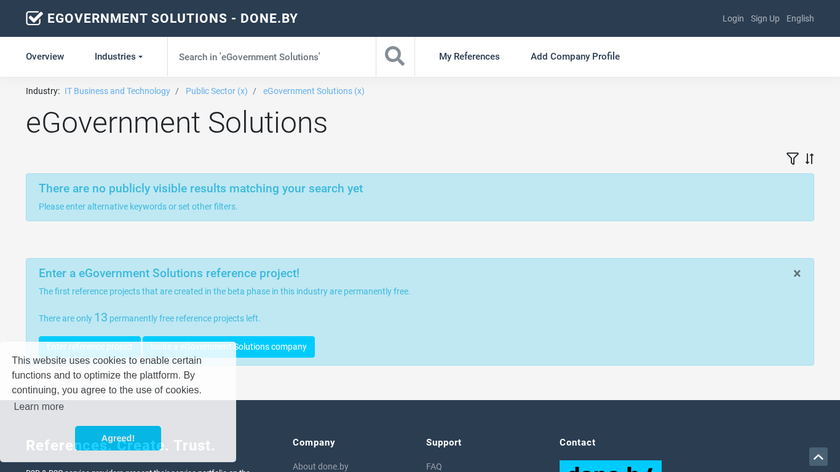Image resolution: width=840 pixels, height=472 pixels.
Task: Open the FAQ support link
Action: coord(434,466)
